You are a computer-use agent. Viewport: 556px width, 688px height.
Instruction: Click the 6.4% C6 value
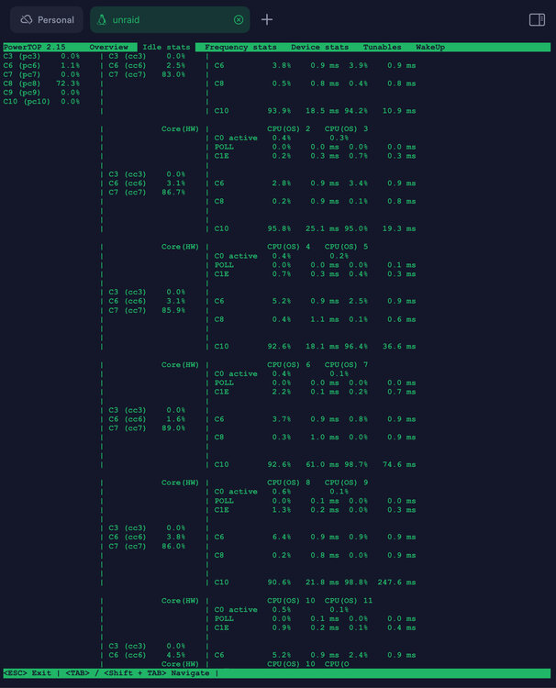tap(282, 537)
